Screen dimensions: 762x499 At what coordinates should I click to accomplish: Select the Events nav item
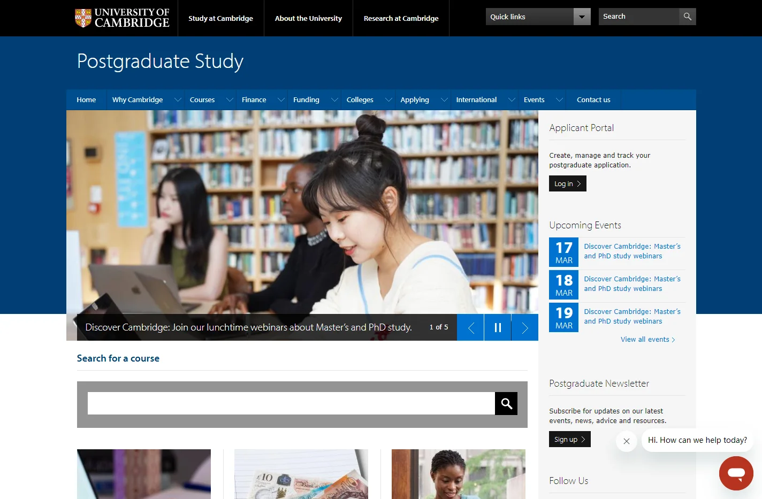(x=534, y=99)
